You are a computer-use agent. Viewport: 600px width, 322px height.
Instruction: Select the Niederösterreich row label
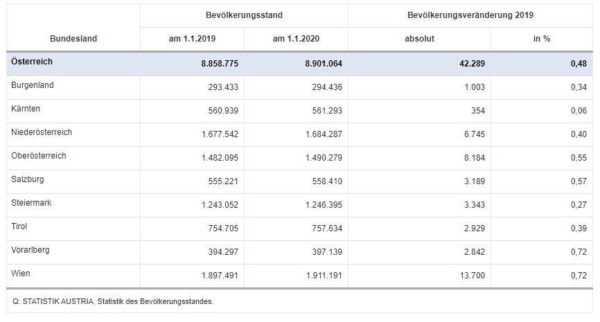pos(42,132)
